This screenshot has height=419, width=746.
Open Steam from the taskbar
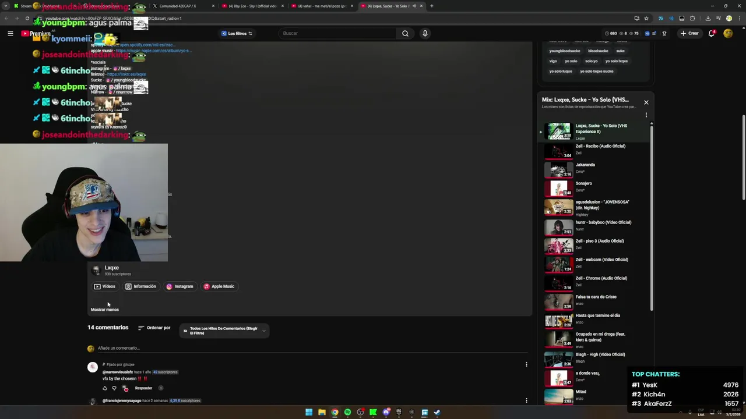[x=437, y=413]
